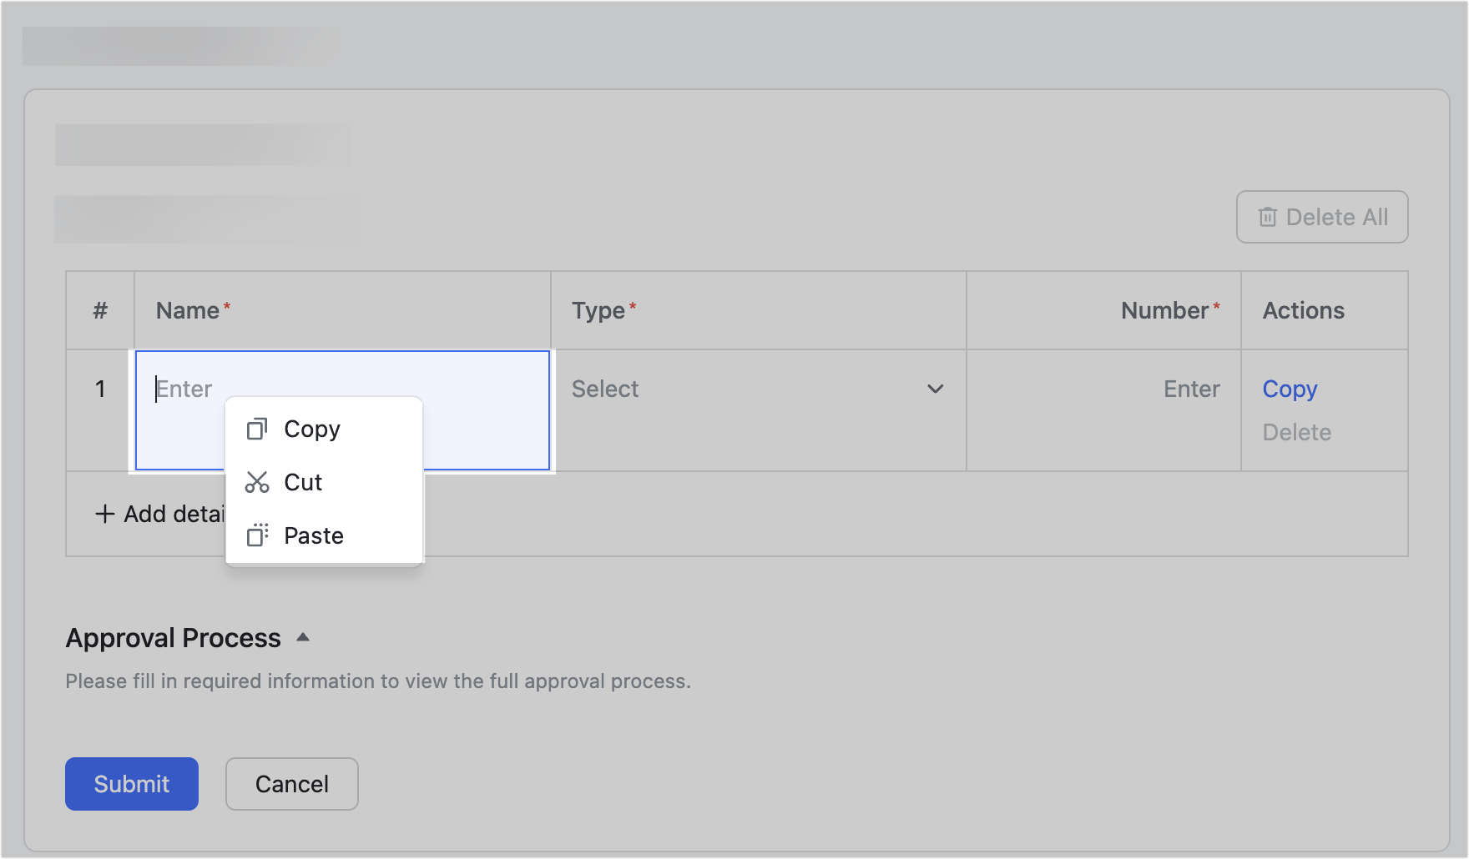
Task: Click the Number entry field in row 1
Action: click(1152, 389)
